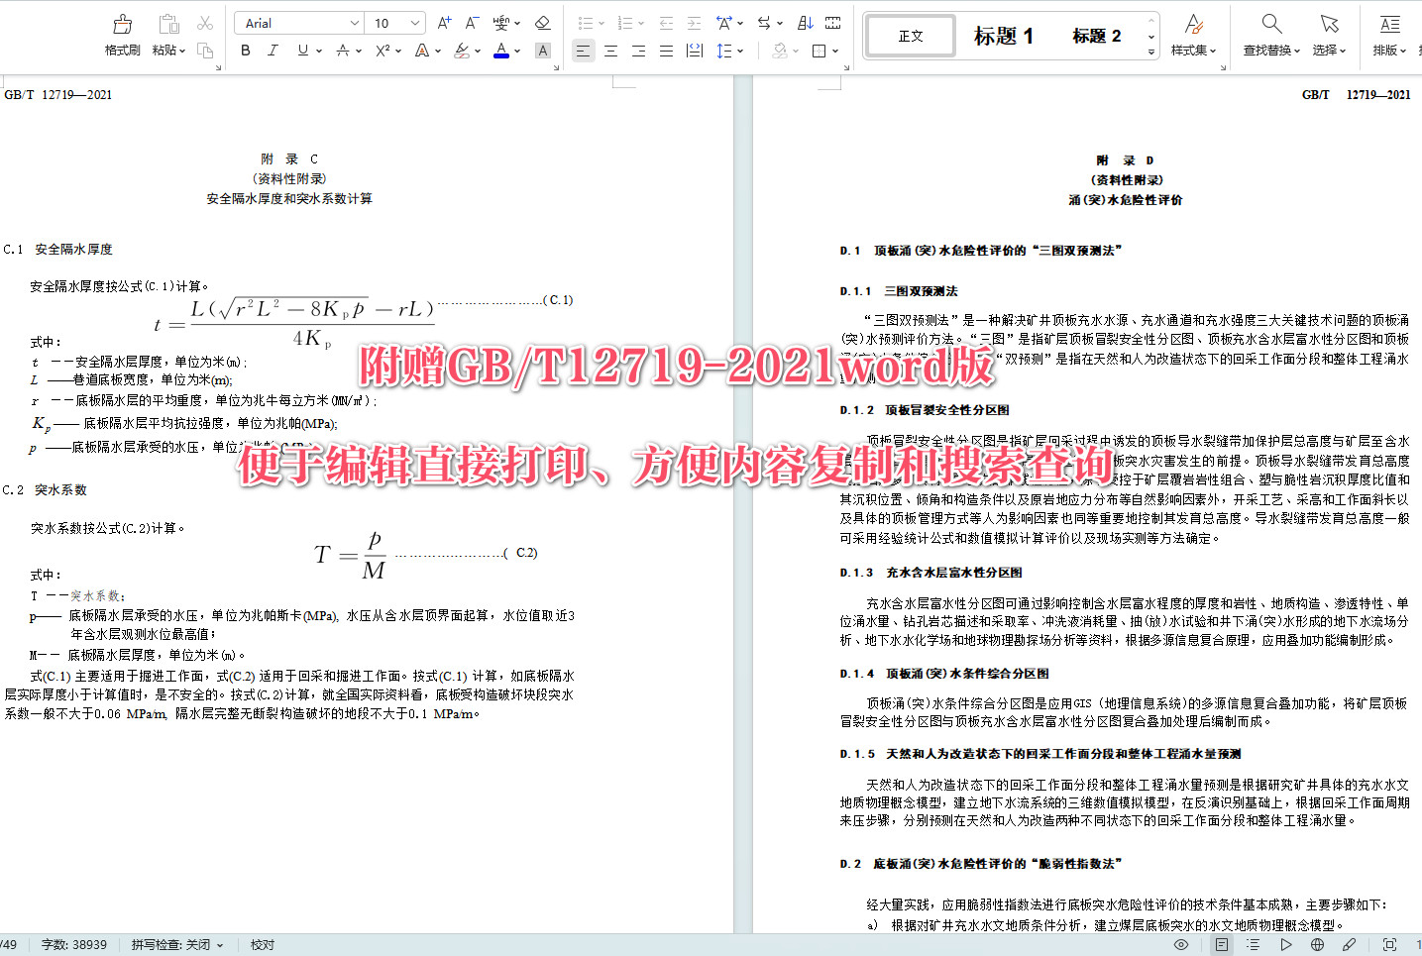Apply strikethrough formatting

[x=344, y=51]
